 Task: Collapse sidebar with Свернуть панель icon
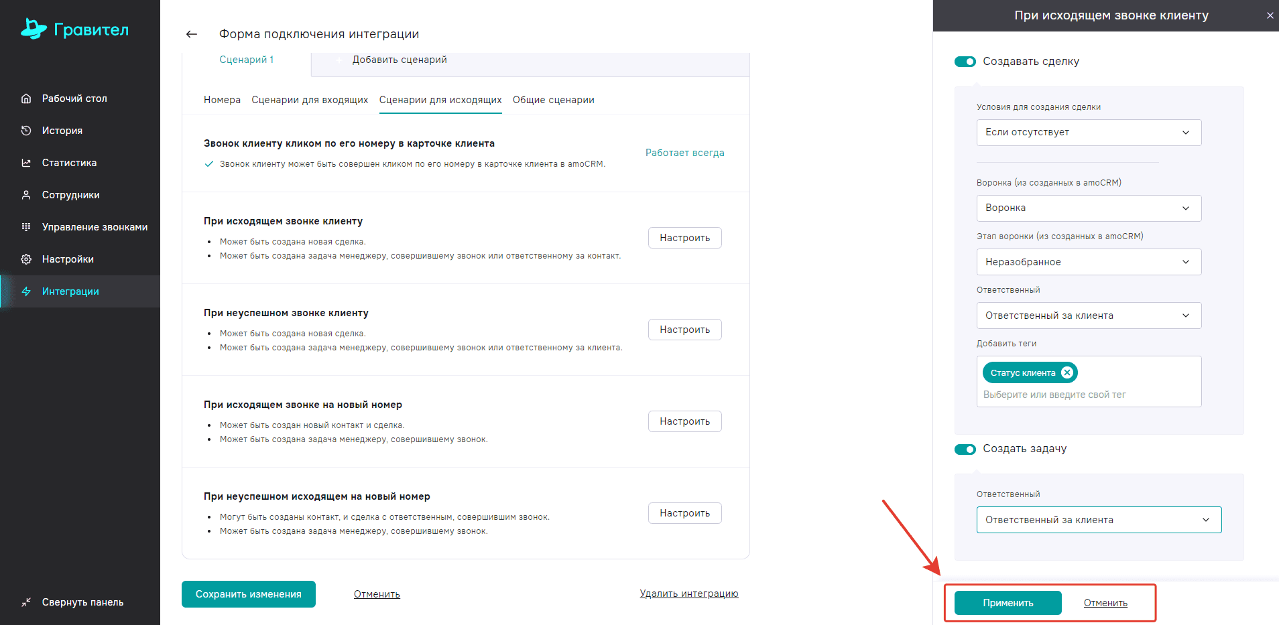pyautogui.click(x=26, y=602)
